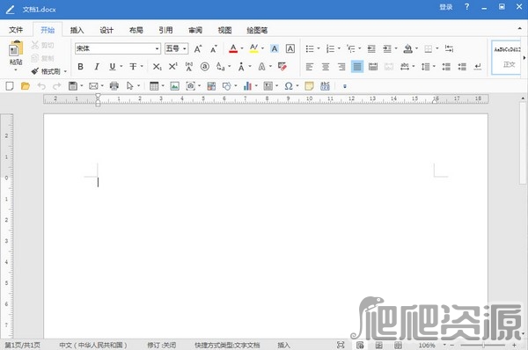Select the 正文 style in styles gallery
This screenshot has width=528, height=350.
(507, 57)
